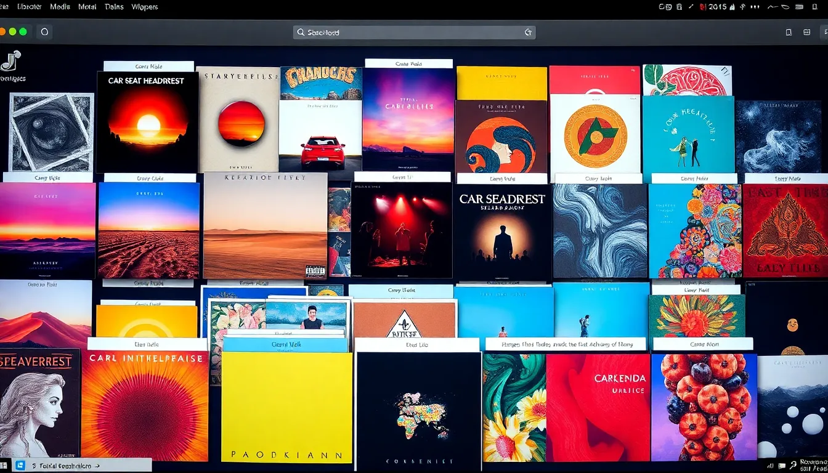Click the long caption label above the green swirl album

tap(566, 344)
